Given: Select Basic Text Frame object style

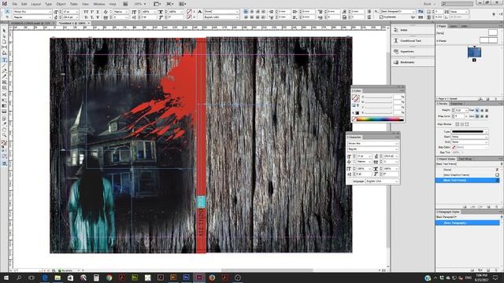Looking at the screenshot, I should 468,180.
